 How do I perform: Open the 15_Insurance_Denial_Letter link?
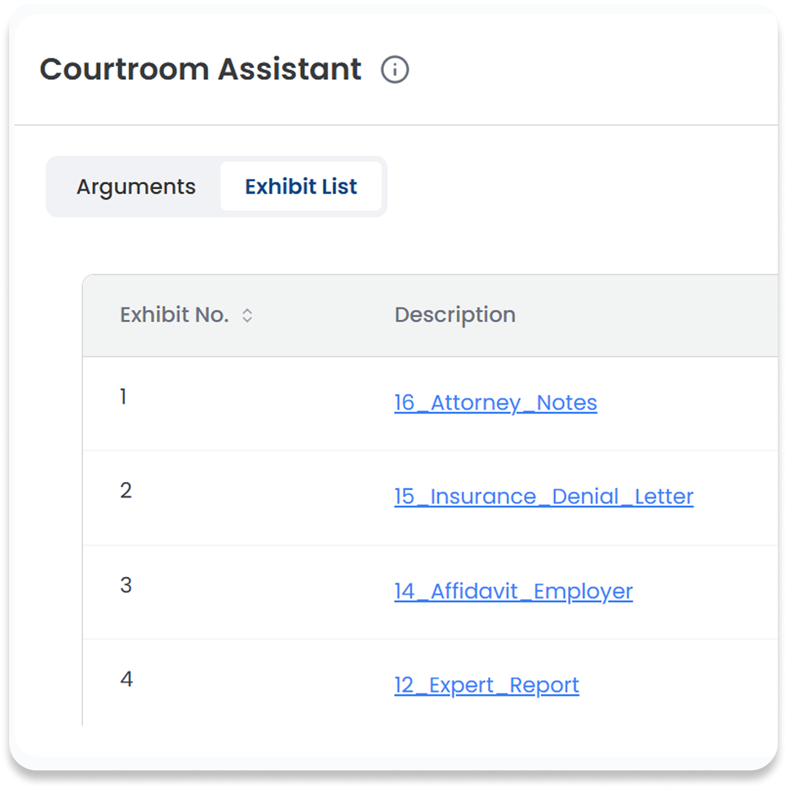click(x=543, y=496)
